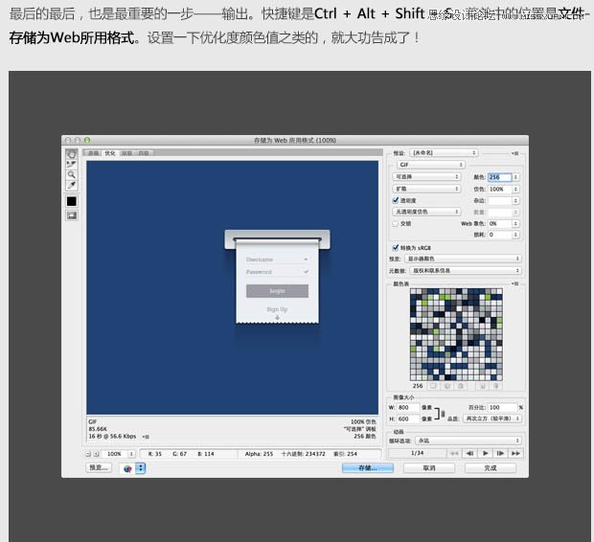Go to the first animation frame
The image size is (594, 542).
tap(454, 453)
